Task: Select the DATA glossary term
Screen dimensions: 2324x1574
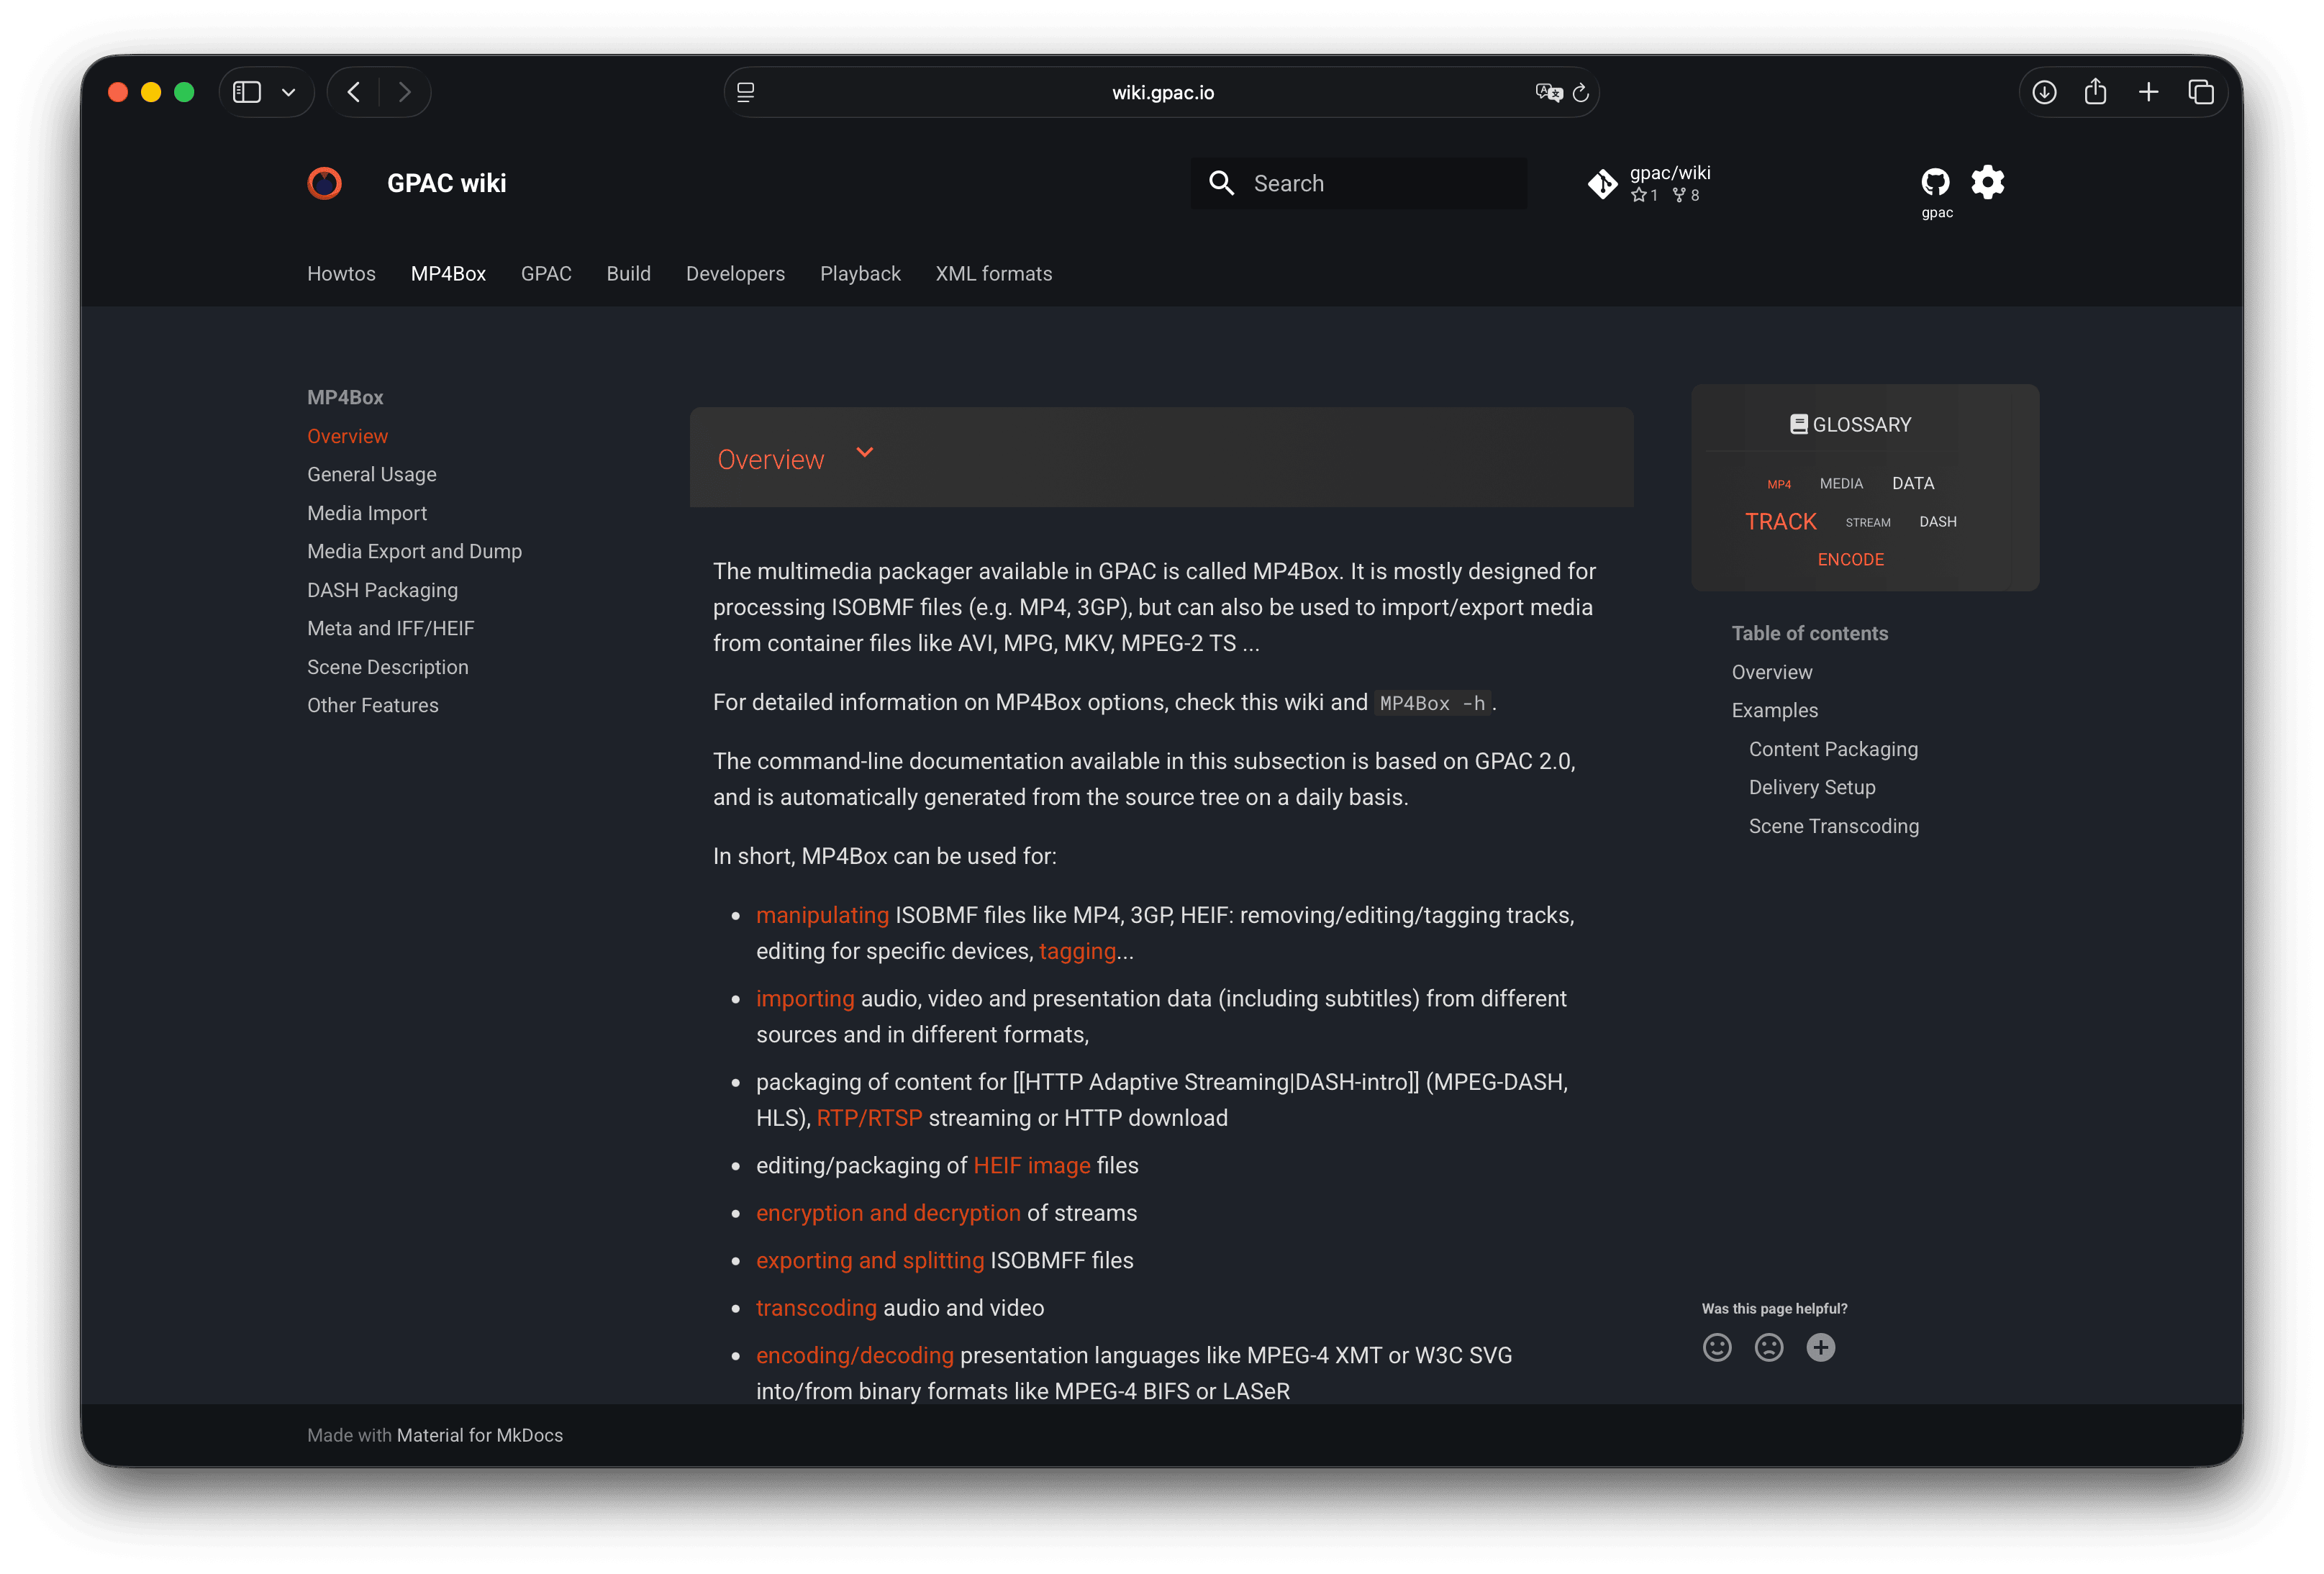Action: click(x=1913, y=483)
